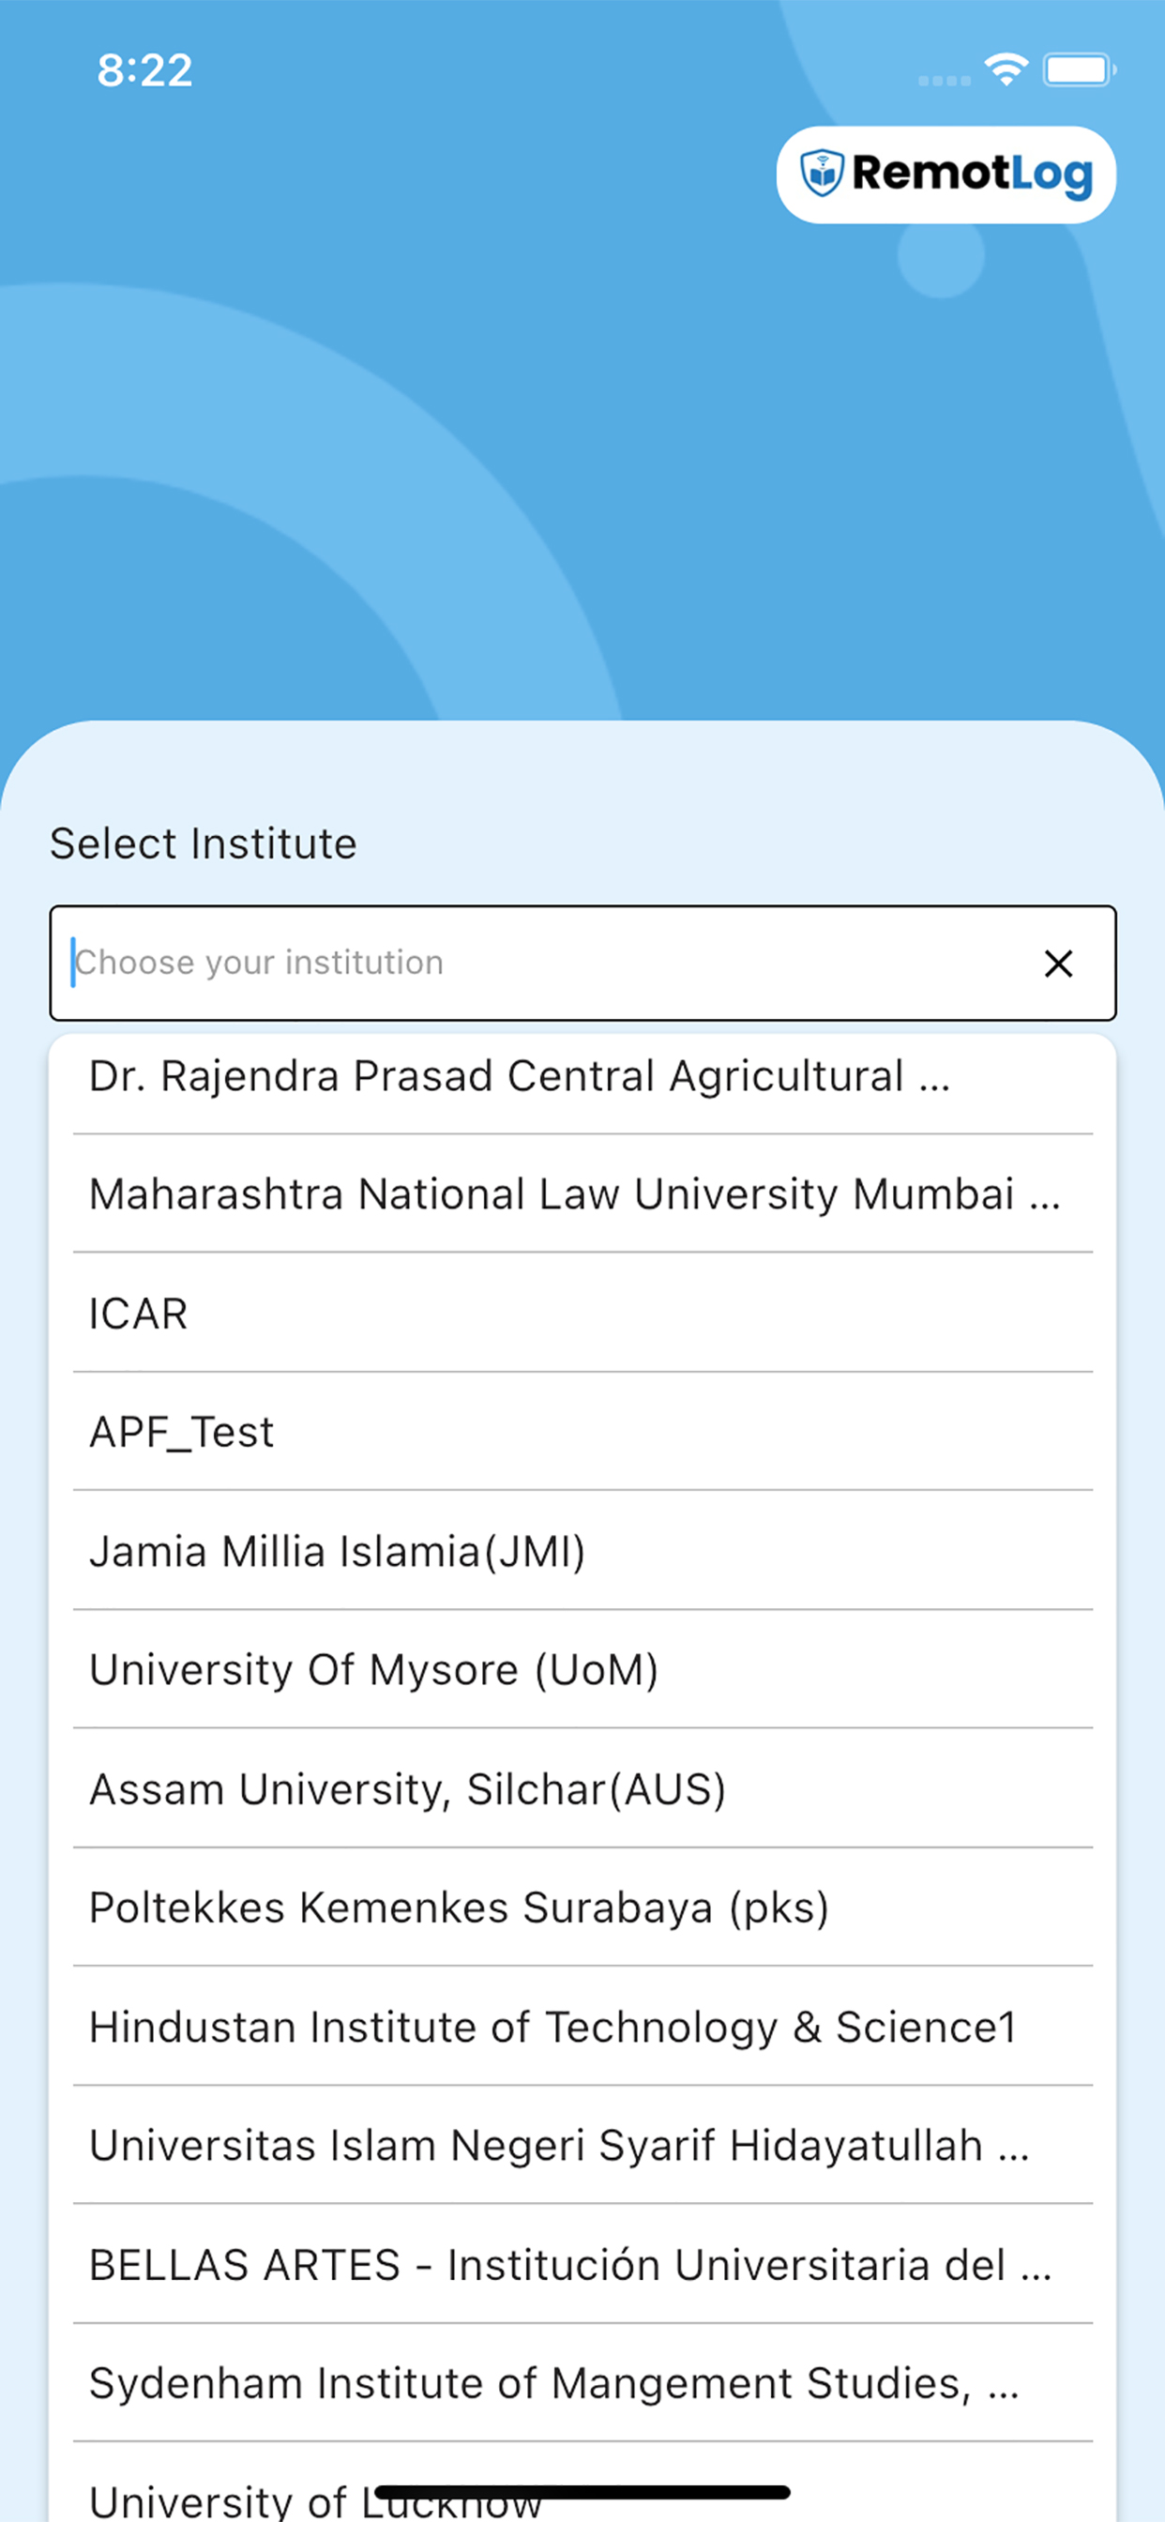This screenshot has height=2522, width=1165.
Task: Pick Poltekkes Kemenkes Surabaya (pks)
Action: 582,1908
